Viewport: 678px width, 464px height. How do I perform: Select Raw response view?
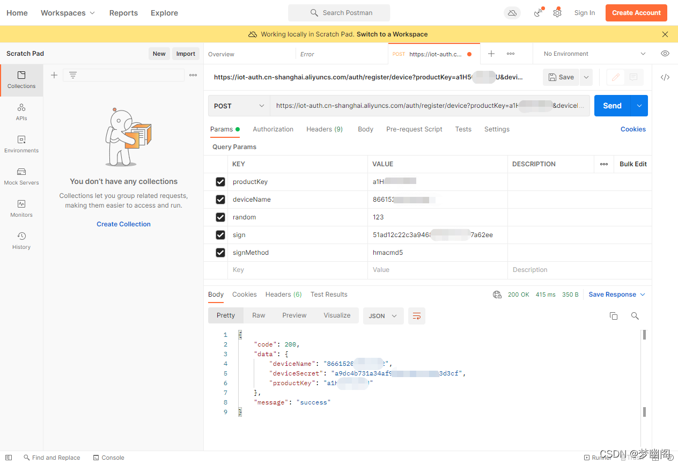[x=259, y=315]
